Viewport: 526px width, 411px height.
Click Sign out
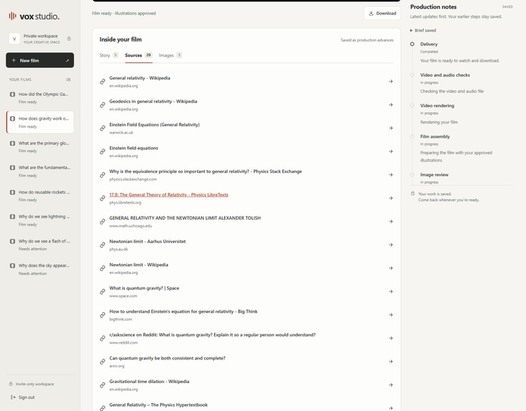point(27,397)
